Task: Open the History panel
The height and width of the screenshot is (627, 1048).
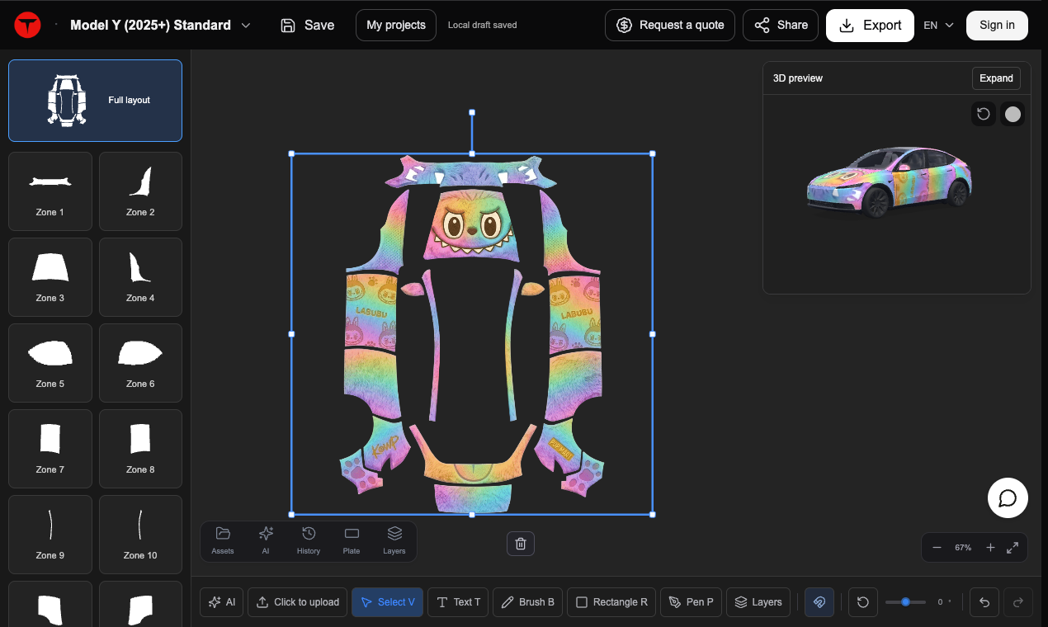Action: coord(309,540)
